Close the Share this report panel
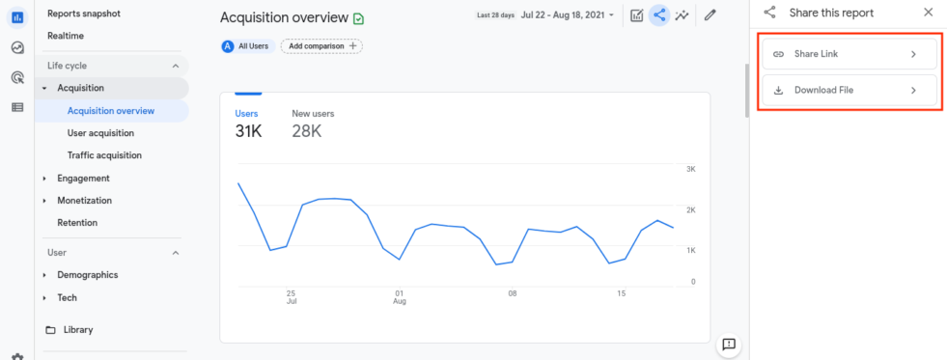 [929, 13]
